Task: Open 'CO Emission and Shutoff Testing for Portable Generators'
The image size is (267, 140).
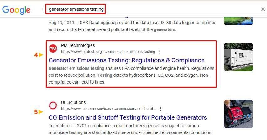Action: point(128,117)
